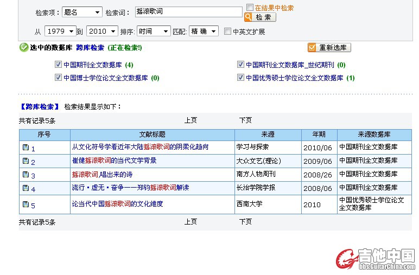Open the 匹配 dropdown showing 精确
This screenshot has height=275, width=419.
click(204, 31)
